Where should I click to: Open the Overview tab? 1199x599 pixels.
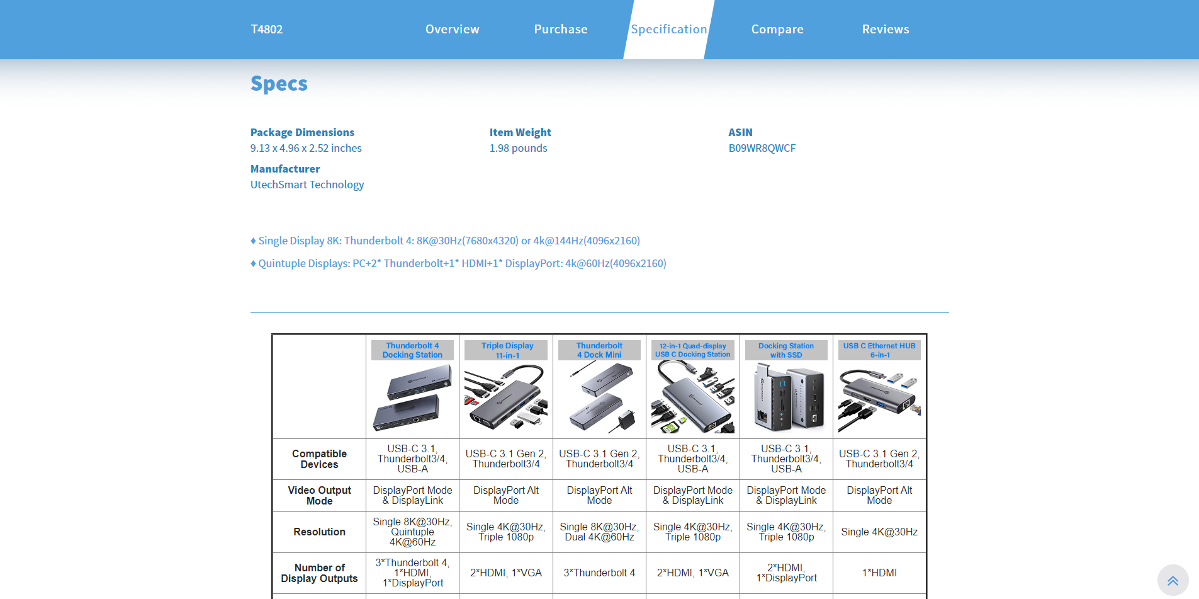[452, 29]
